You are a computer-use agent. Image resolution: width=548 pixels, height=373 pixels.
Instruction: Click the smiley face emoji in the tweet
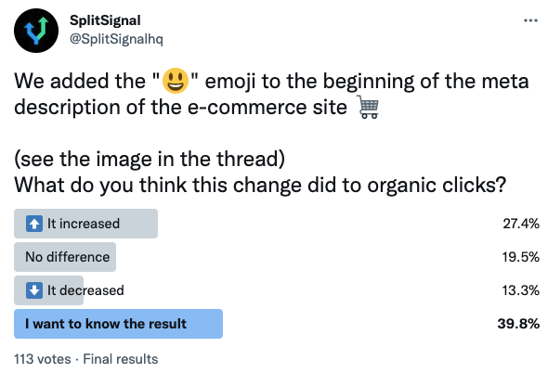pyautogui.click(x=176, y=81)
